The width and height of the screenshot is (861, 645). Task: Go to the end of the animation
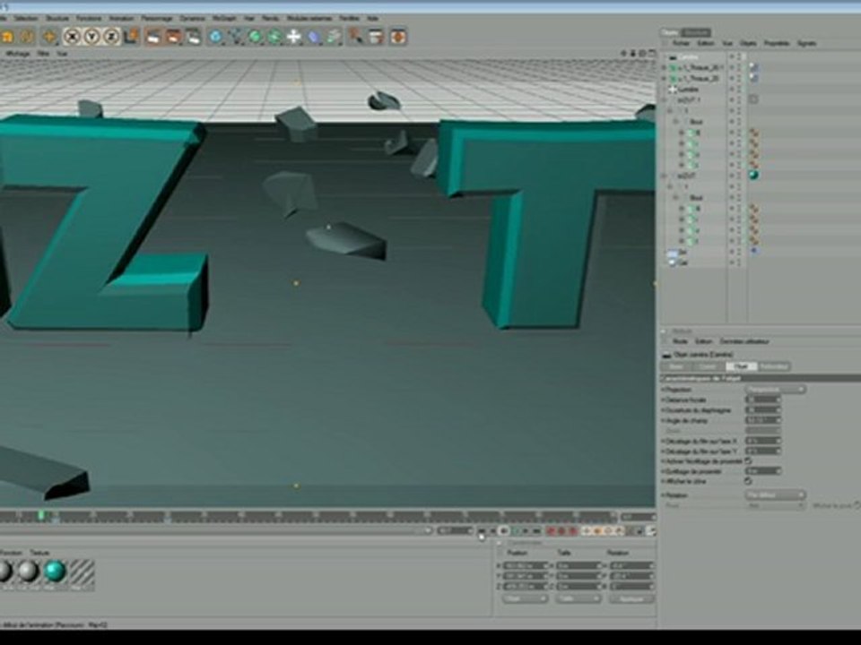(536, 531)
